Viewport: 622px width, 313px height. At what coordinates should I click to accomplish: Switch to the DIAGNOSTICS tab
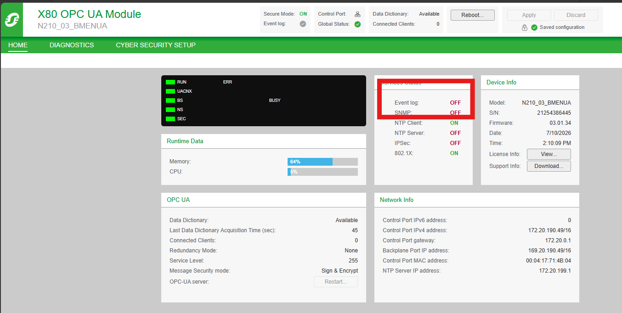click(x=72, y=45)
